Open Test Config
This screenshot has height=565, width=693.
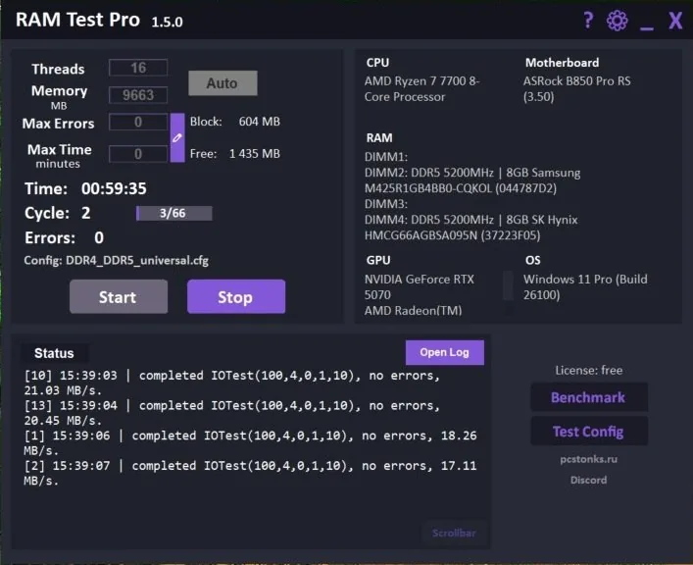(589, 431)
